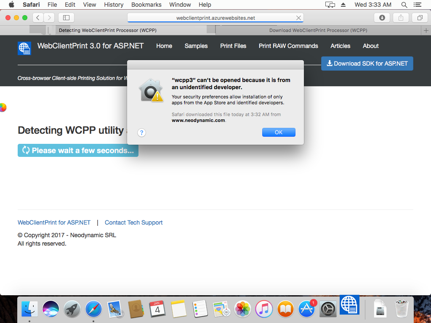431x323 pixels.
Task: Open Calendar icon in Dock
Action: [157, 309]
